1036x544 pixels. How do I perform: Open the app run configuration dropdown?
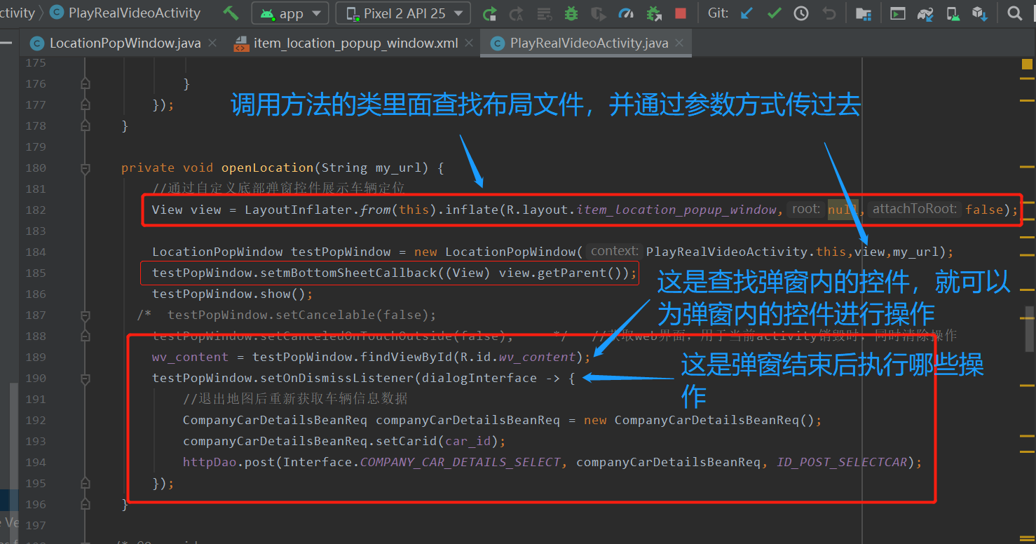[289, 13]
